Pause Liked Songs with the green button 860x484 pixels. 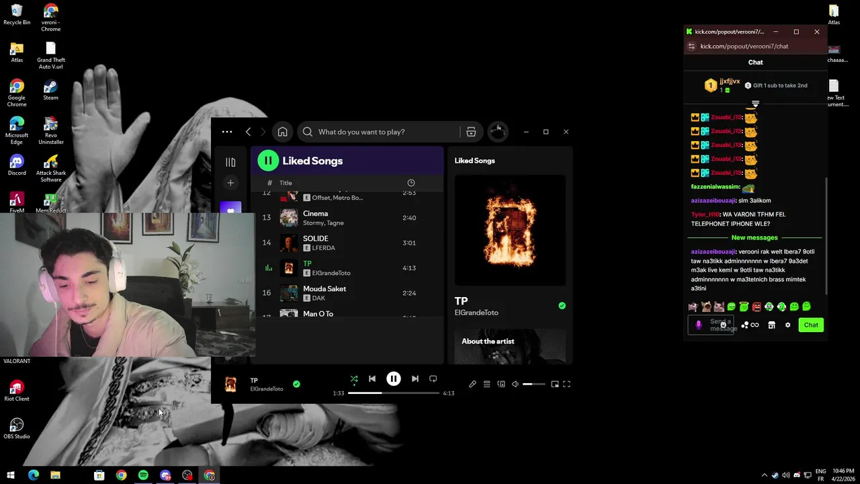pyautogui.click(x=268, y=161)
